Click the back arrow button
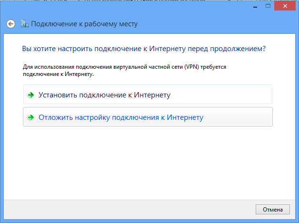 coord(10,24)
